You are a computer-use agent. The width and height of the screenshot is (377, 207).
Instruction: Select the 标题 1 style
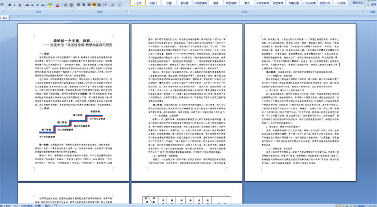(x=153, y=3)
